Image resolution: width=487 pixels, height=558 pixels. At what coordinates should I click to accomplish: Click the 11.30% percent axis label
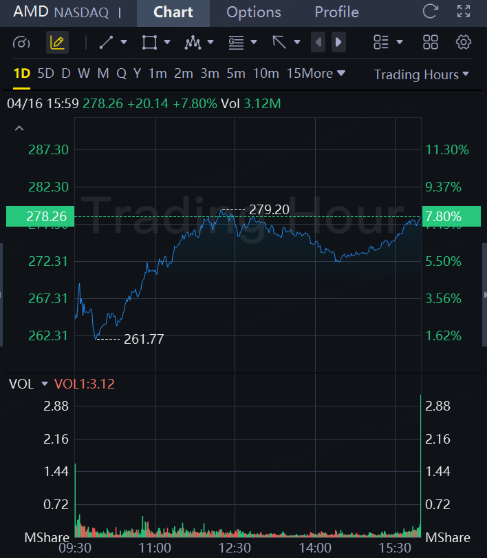447,149
